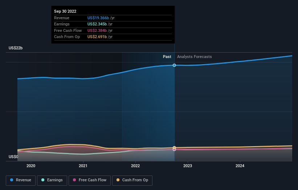Viewport: 298px width, 190px height.
Task: Click the 2020 x-axis label
Action: pyautogui.click(x=31, y=166)
